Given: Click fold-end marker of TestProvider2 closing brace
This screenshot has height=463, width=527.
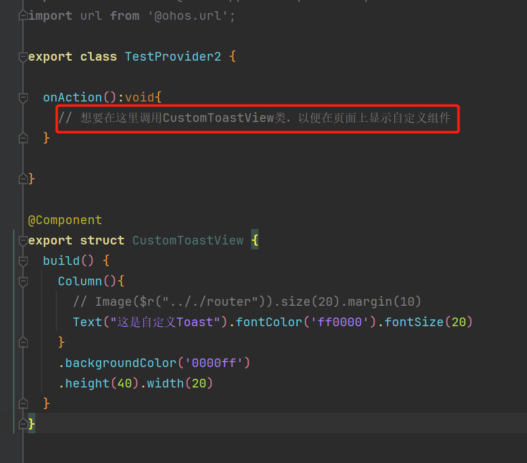Looking at the screenshot, I should (x=23, y=178).
